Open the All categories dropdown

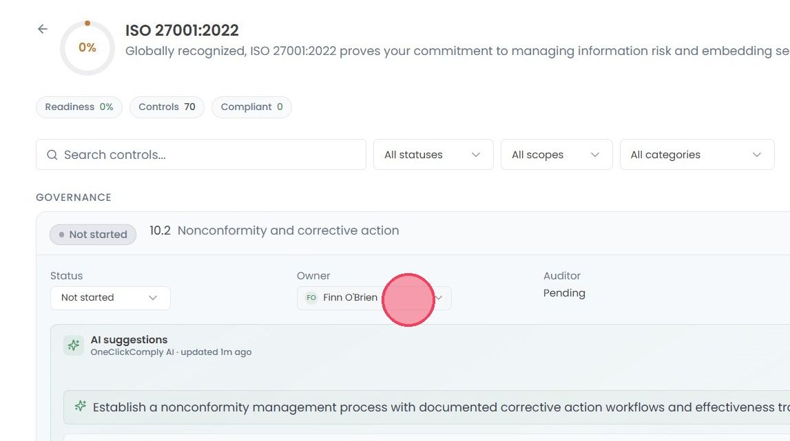click(x=697, y=155)
